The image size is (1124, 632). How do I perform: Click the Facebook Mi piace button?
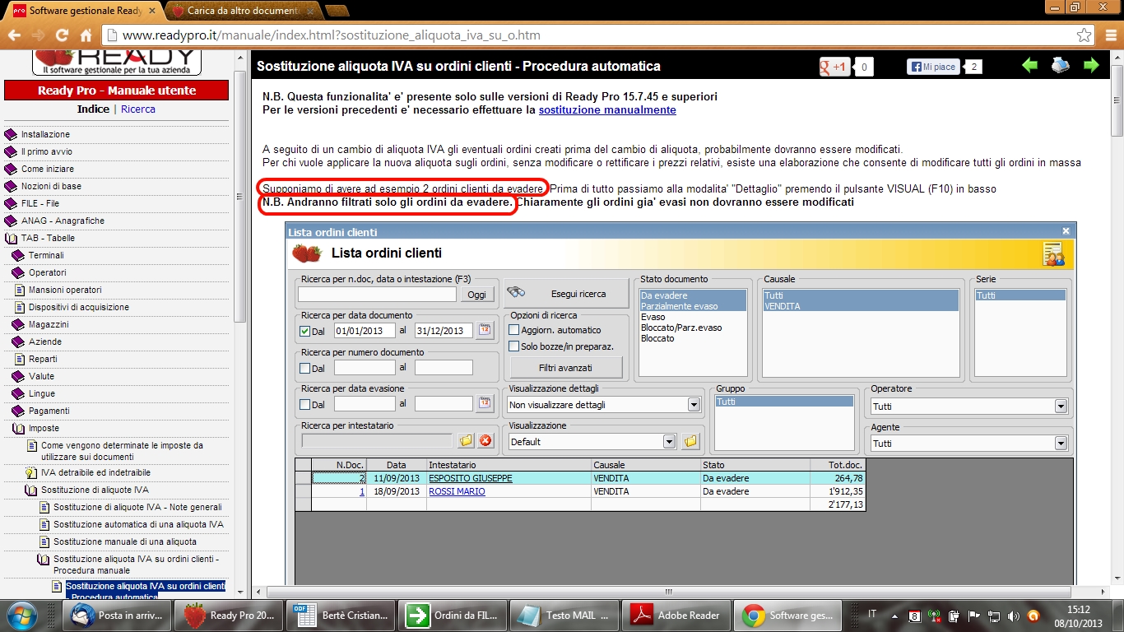click(933, 67)
